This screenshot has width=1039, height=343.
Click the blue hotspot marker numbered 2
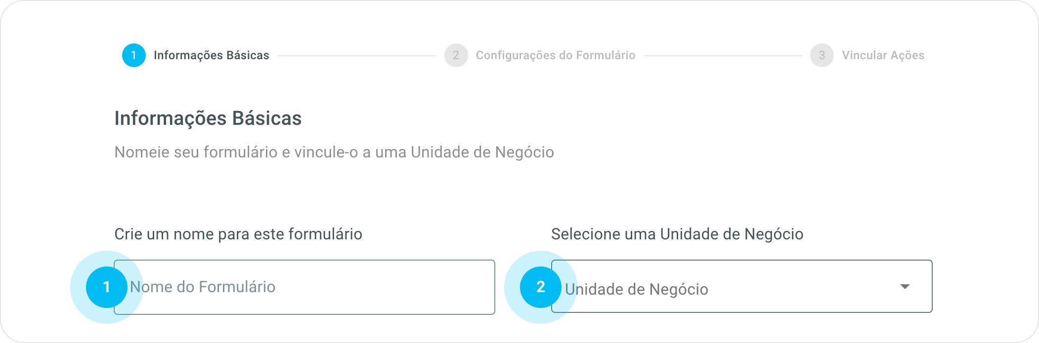[x=540, y=287]
